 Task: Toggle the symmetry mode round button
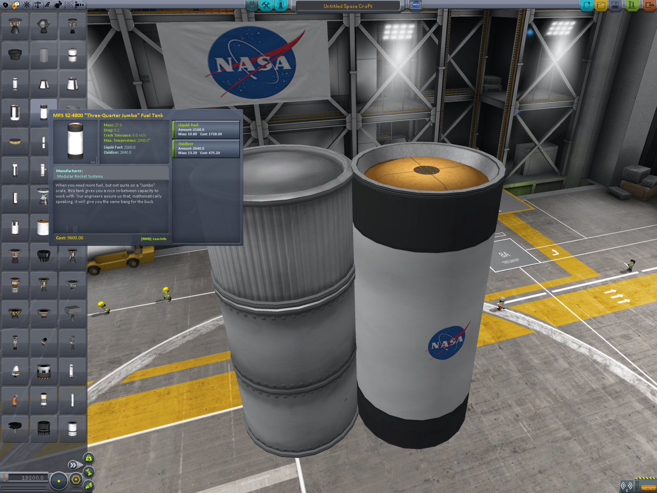point(59,481)
